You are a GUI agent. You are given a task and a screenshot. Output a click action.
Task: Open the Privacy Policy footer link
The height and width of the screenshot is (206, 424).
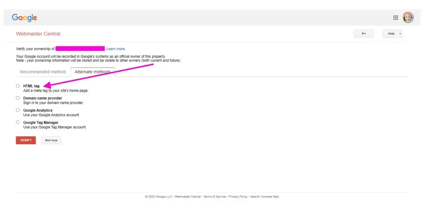point(238,197)
